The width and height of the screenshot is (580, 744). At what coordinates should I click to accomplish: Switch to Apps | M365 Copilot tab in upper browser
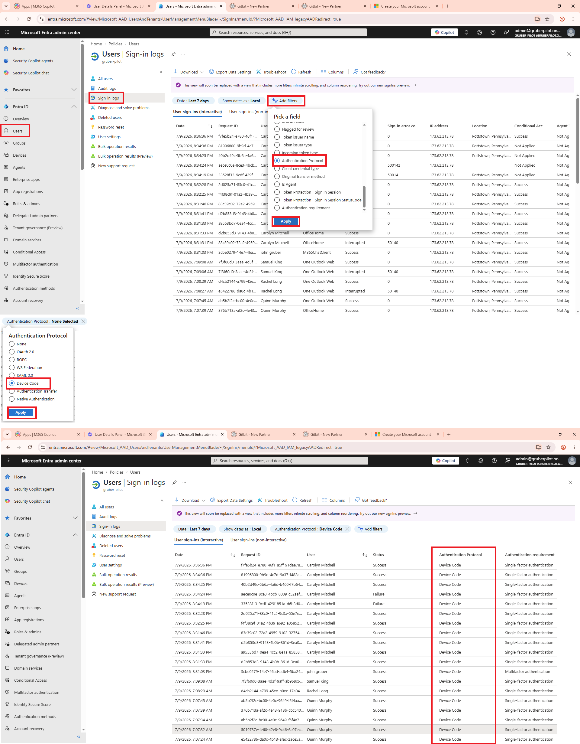point(46,6)
